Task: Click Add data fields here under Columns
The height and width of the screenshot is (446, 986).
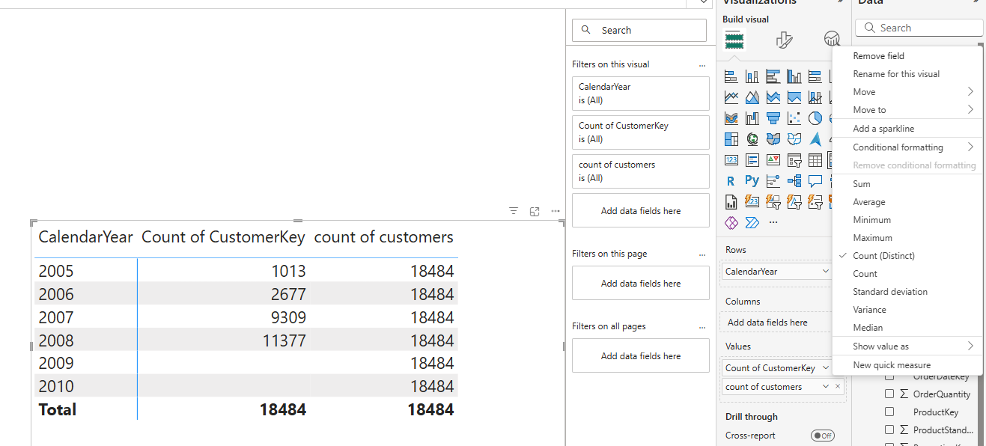Action: coord(775,323)
